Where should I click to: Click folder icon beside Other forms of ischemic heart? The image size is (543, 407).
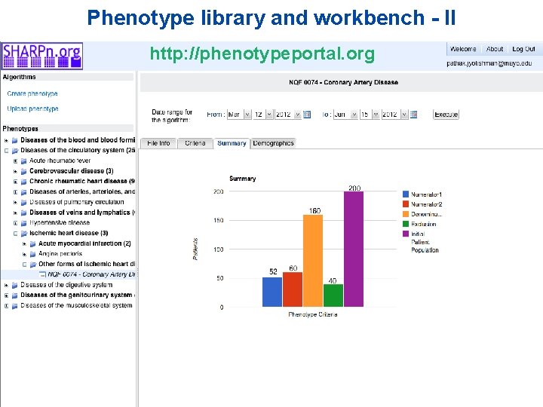[x=33, y=265]
